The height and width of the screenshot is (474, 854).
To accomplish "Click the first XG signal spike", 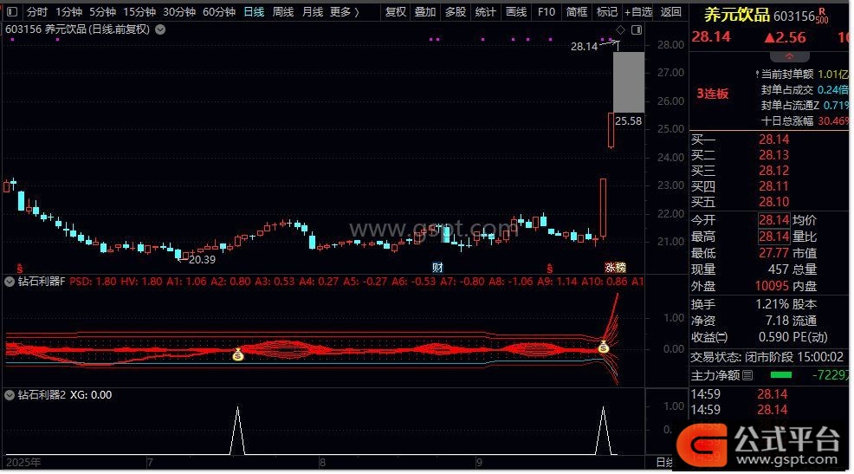I will (x=237, y=431).
